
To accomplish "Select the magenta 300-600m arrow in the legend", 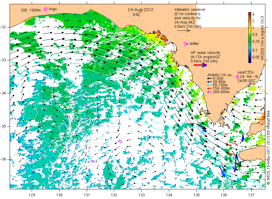I will pyautogui.click(x=209, y=92).
